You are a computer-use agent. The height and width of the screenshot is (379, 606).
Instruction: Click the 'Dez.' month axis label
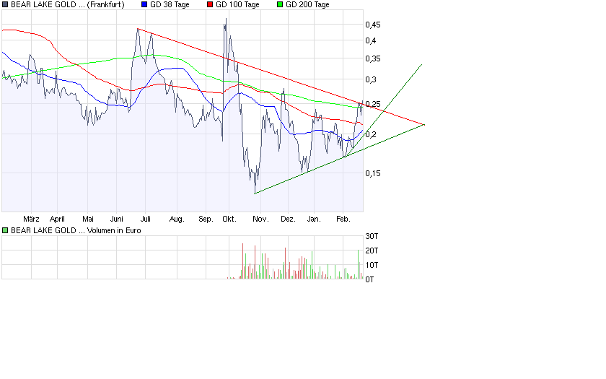coord(288,219)
